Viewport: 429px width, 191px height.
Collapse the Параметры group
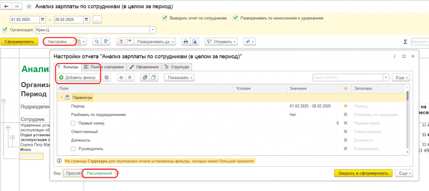coord(62,98)
